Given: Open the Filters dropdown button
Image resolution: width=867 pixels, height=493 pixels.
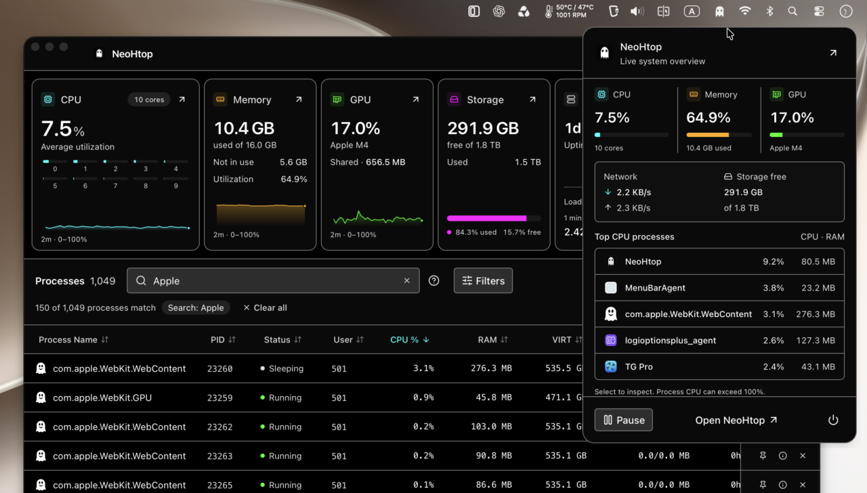Looking at the screenshot, I should [x=483, y=280].
